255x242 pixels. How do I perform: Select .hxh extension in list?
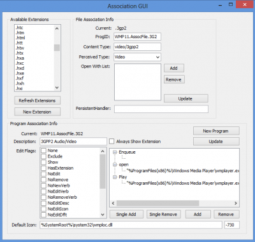coord(20,84)
